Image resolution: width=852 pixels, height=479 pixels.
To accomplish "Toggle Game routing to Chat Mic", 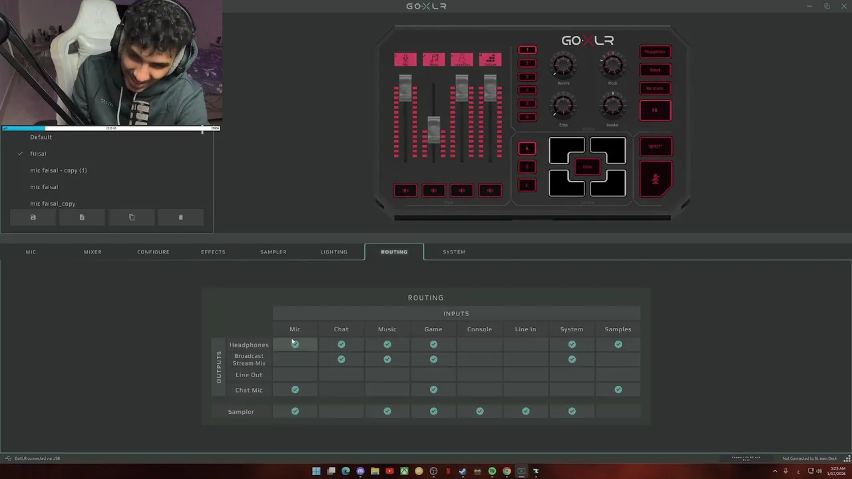I will (x=433, y=390).
